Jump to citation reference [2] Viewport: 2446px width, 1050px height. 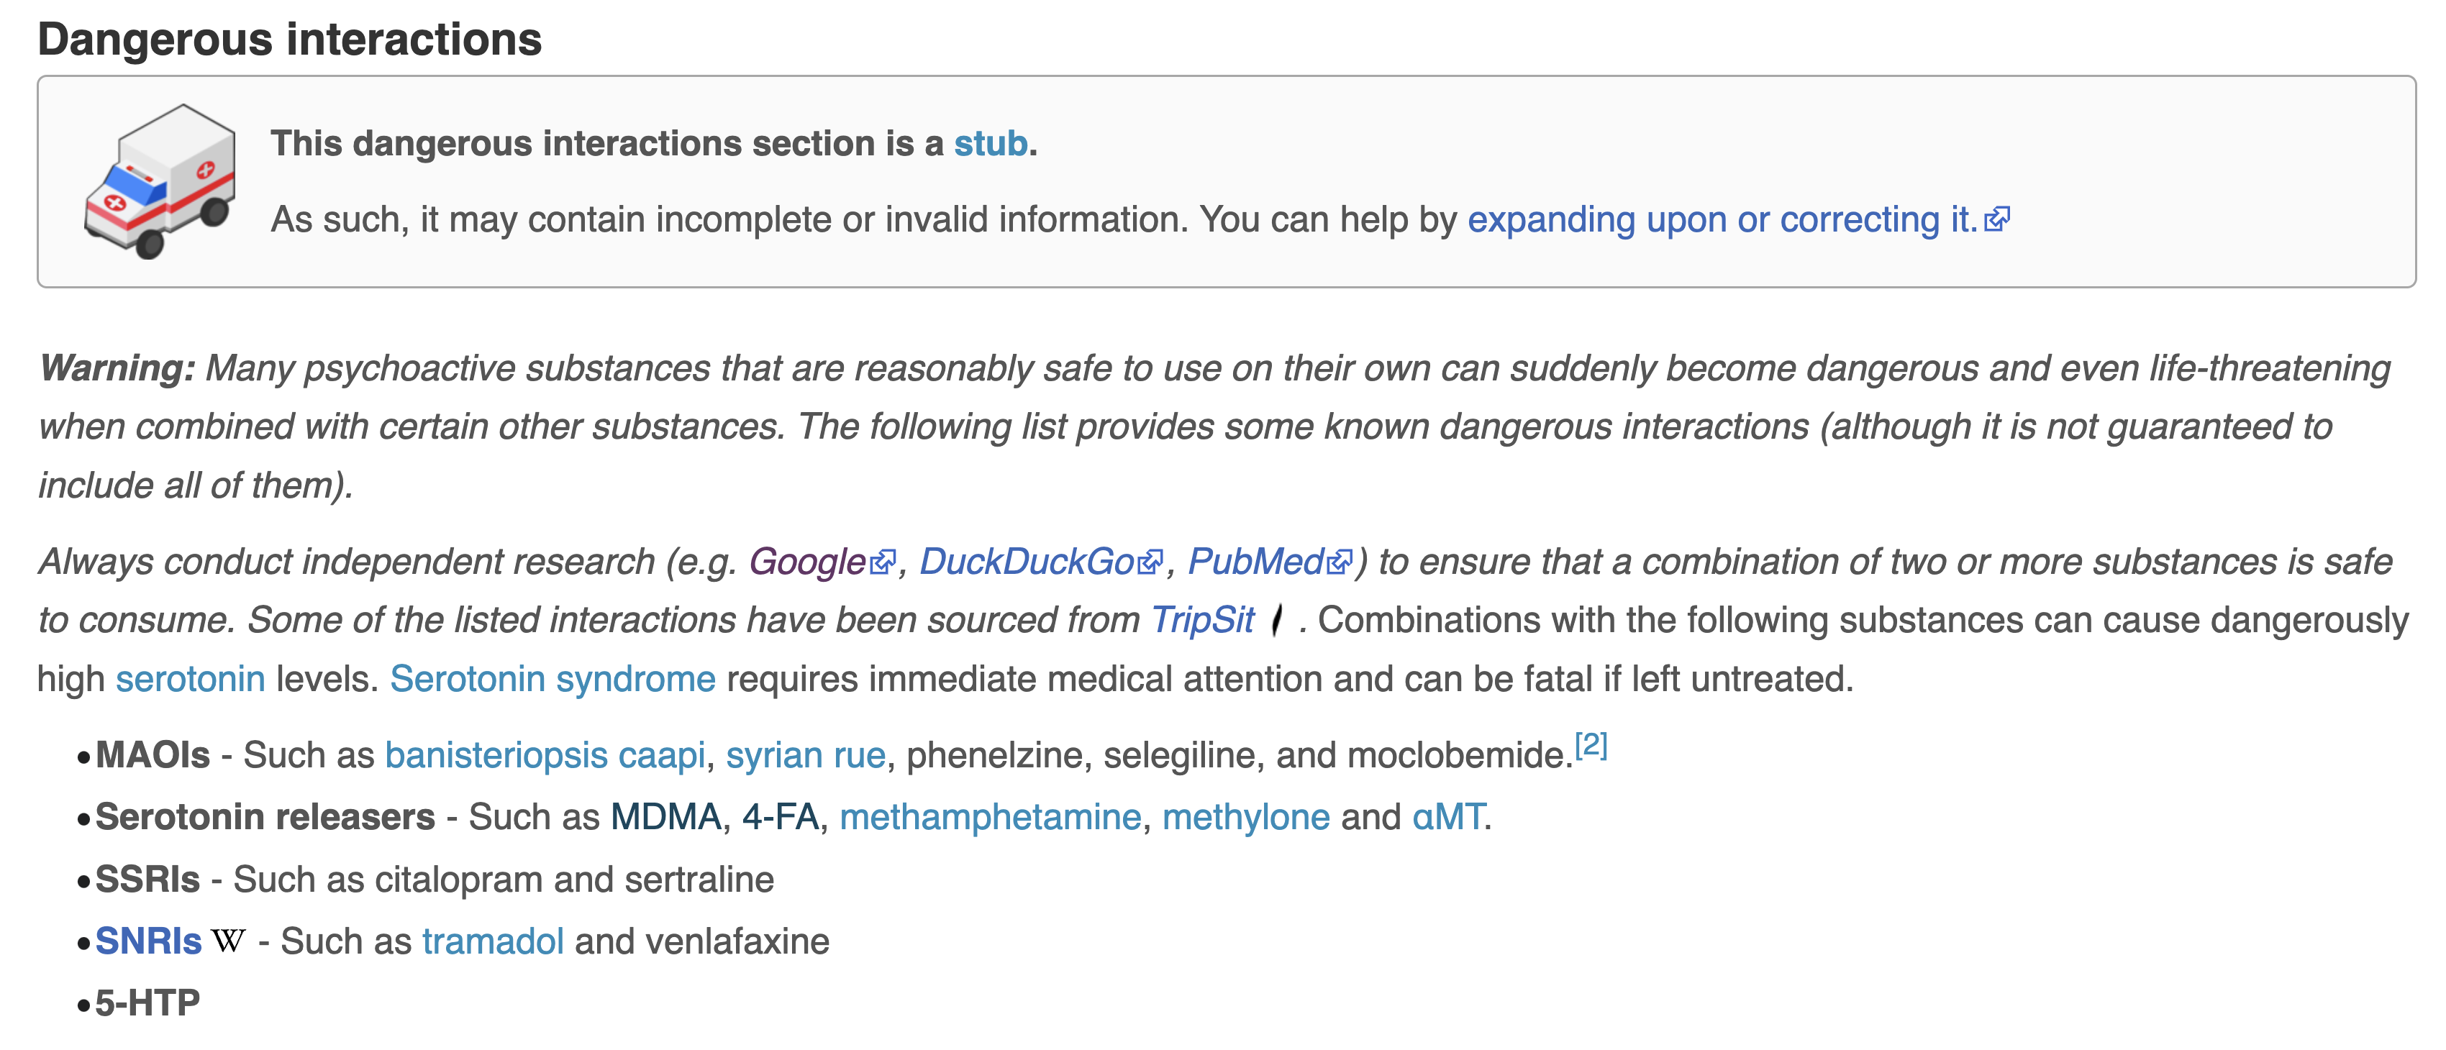pyautogui.click(x=1591, y=745)
